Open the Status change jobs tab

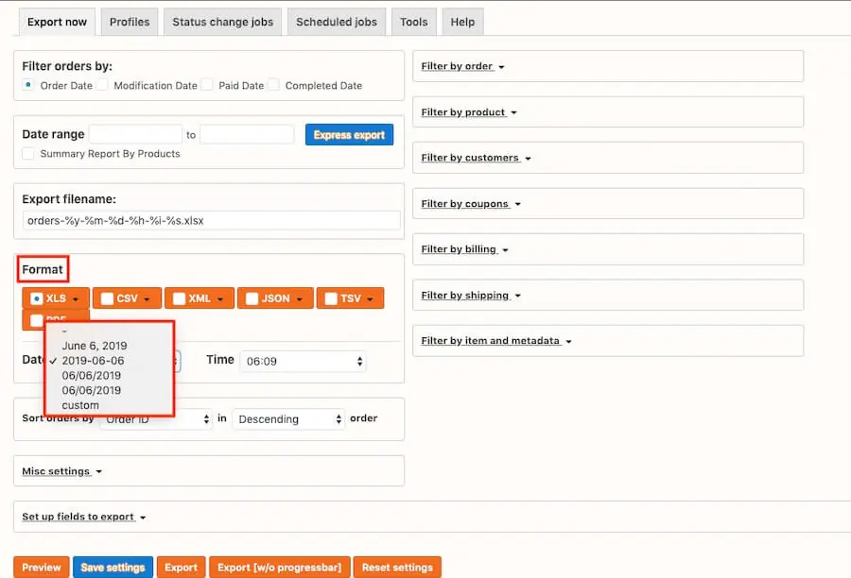(222, 23)
